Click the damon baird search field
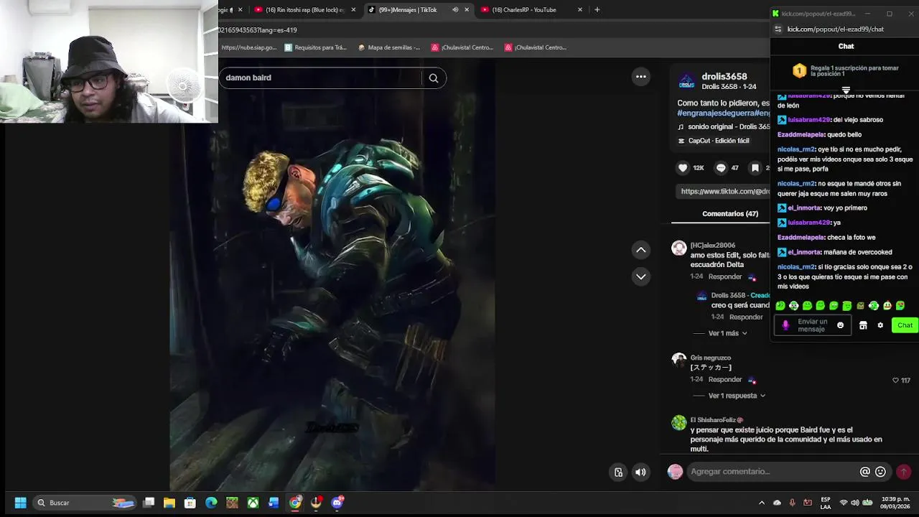919x517 pixels. click(x=322, y=78)
